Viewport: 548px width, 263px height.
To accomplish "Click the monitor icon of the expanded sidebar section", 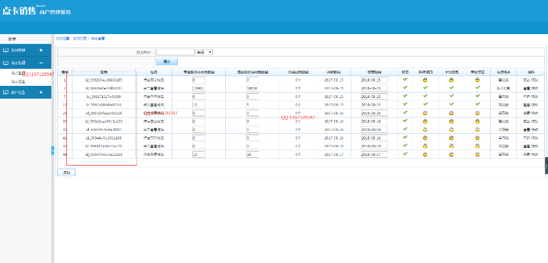I will (x=5, y=63).
